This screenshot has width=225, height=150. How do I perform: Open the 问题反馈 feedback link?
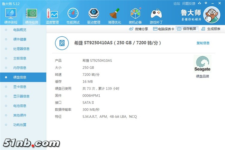[189, 4]
